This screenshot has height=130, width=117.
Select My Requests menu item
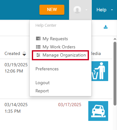52,39
